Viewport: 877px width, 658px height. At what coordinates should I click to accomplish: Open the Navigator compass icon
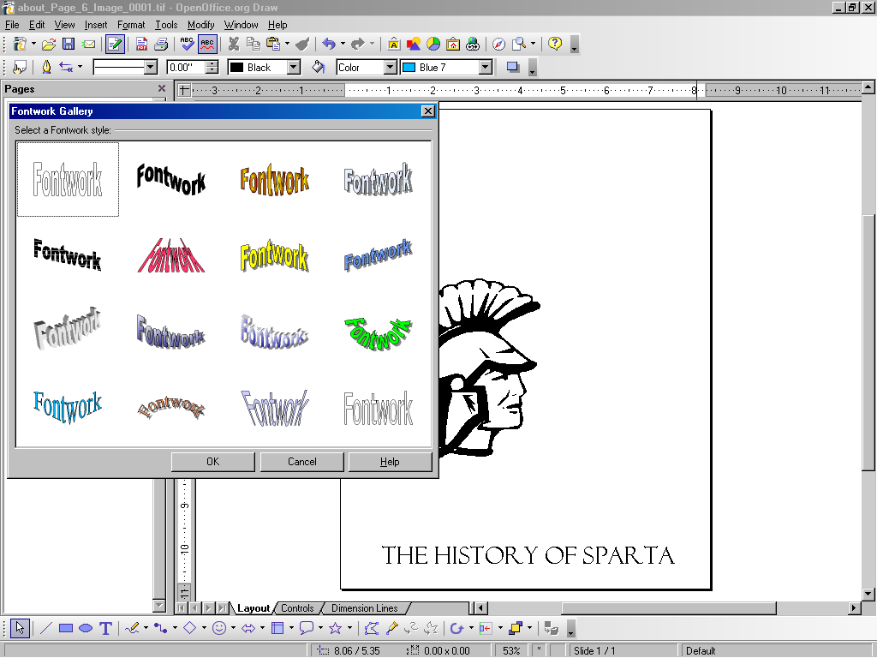click(498, 44)
